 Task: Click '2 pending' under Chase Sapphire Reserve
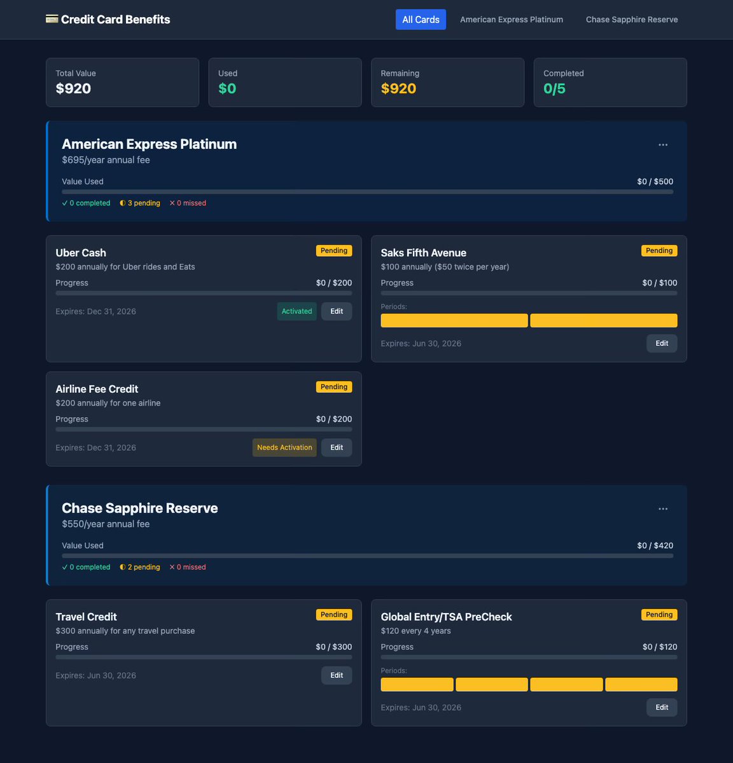[x=140, y=567]
